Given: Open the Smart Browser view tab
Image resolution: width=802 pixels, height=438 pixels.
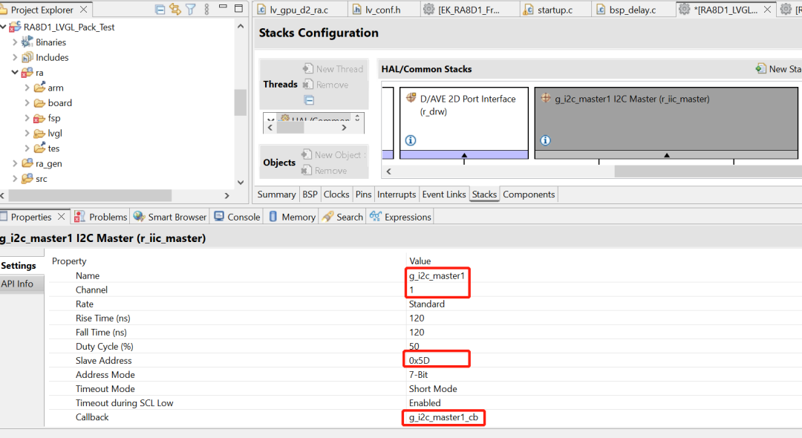Looking at the screenshot, I should point(170,217).
